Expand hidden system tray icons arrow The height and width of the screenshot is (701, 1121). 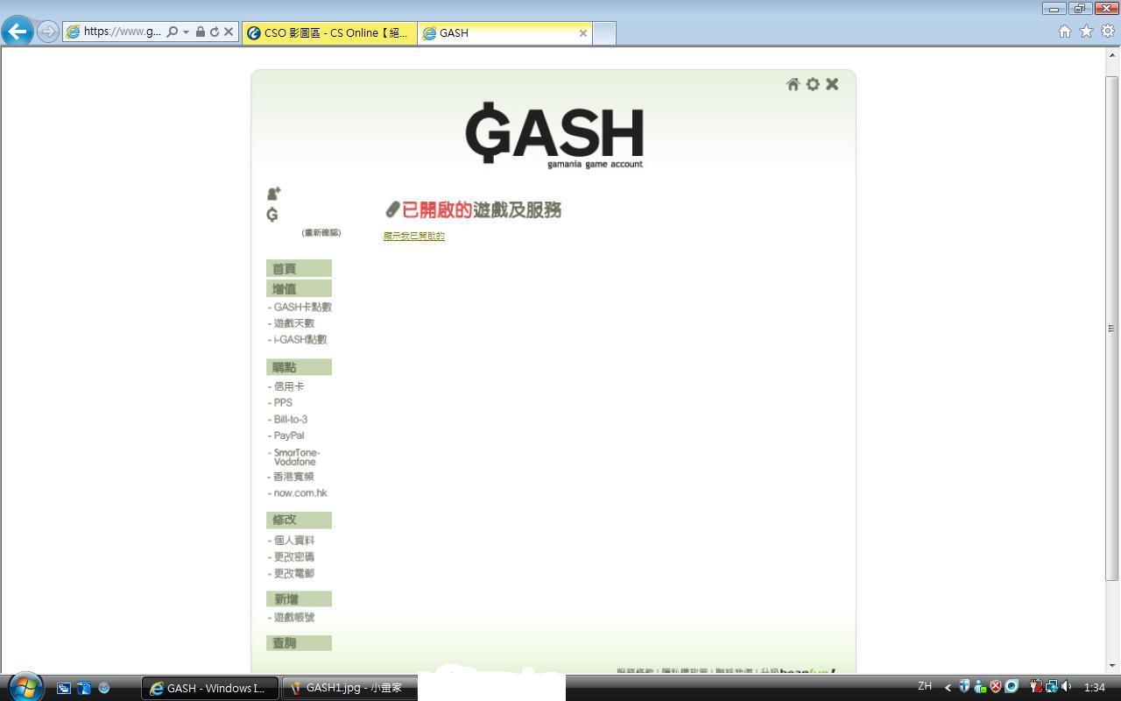point(948,687)
